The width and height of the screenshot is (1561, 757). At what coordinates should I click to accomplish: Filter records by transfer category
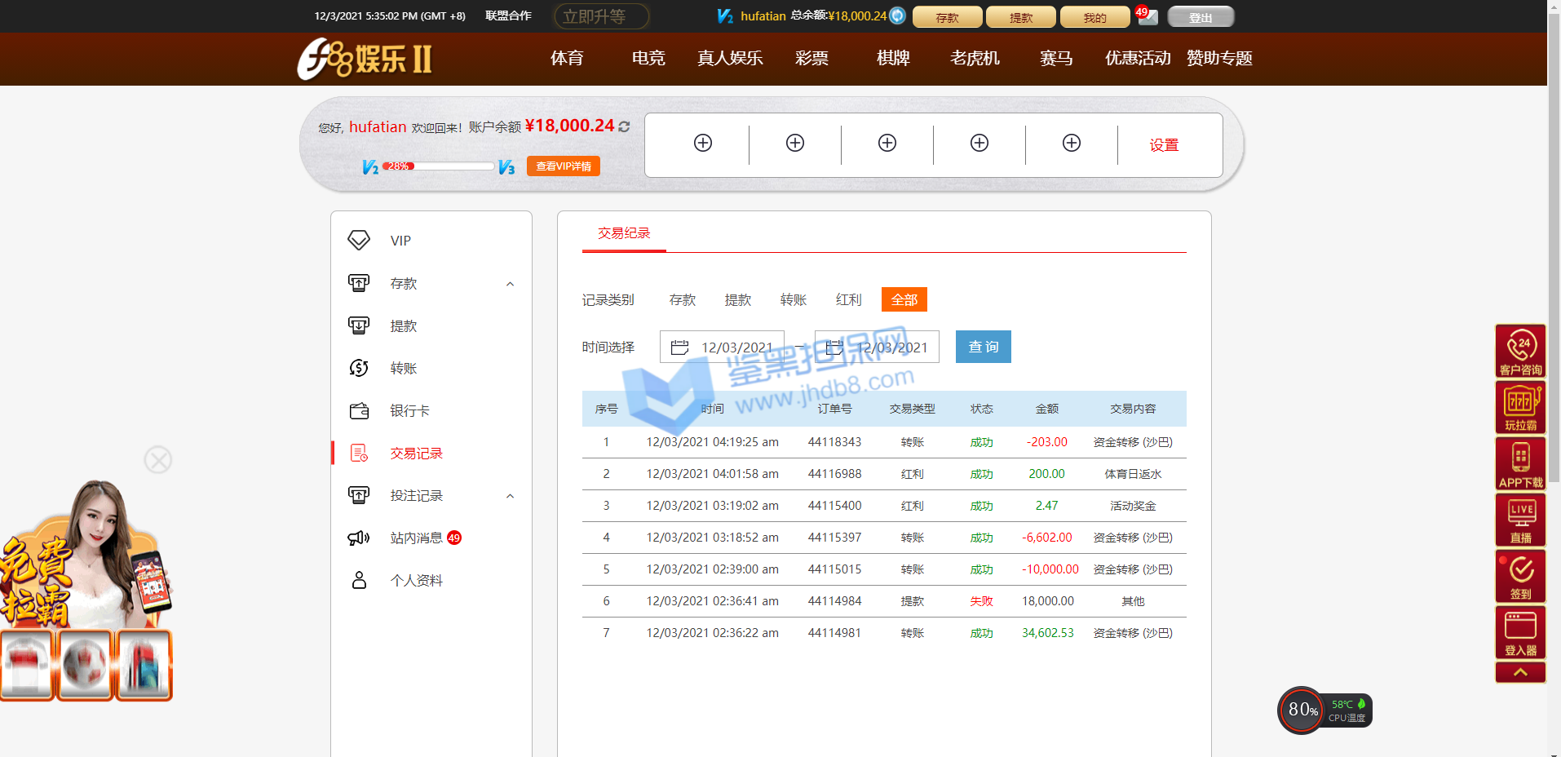[793, 300]
